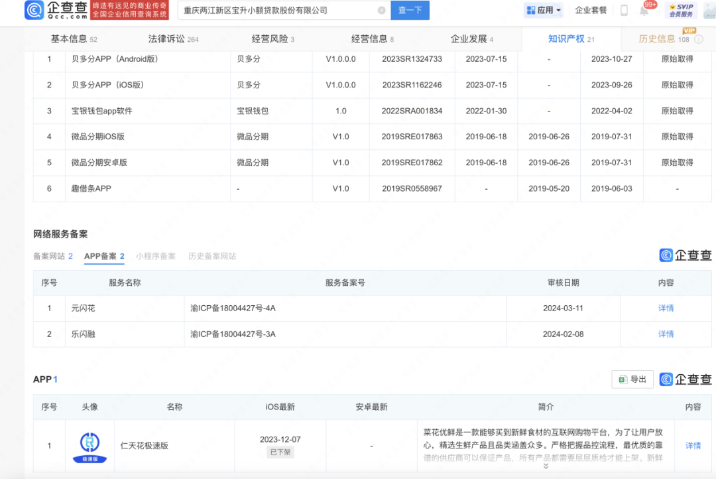The image size is (716, 479).
Task: Open the mobile phone app icon
Action: pos(624,11)
